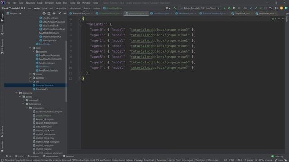
Task: Collapse the blockstates folder
Action: 27,108
